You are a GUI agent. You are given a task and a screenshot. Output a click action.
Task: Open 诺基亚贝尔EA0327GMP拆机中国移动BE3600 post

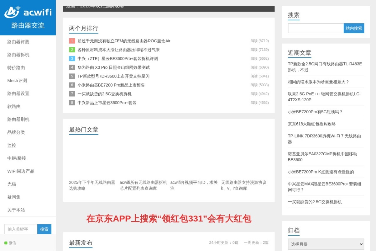323,157
